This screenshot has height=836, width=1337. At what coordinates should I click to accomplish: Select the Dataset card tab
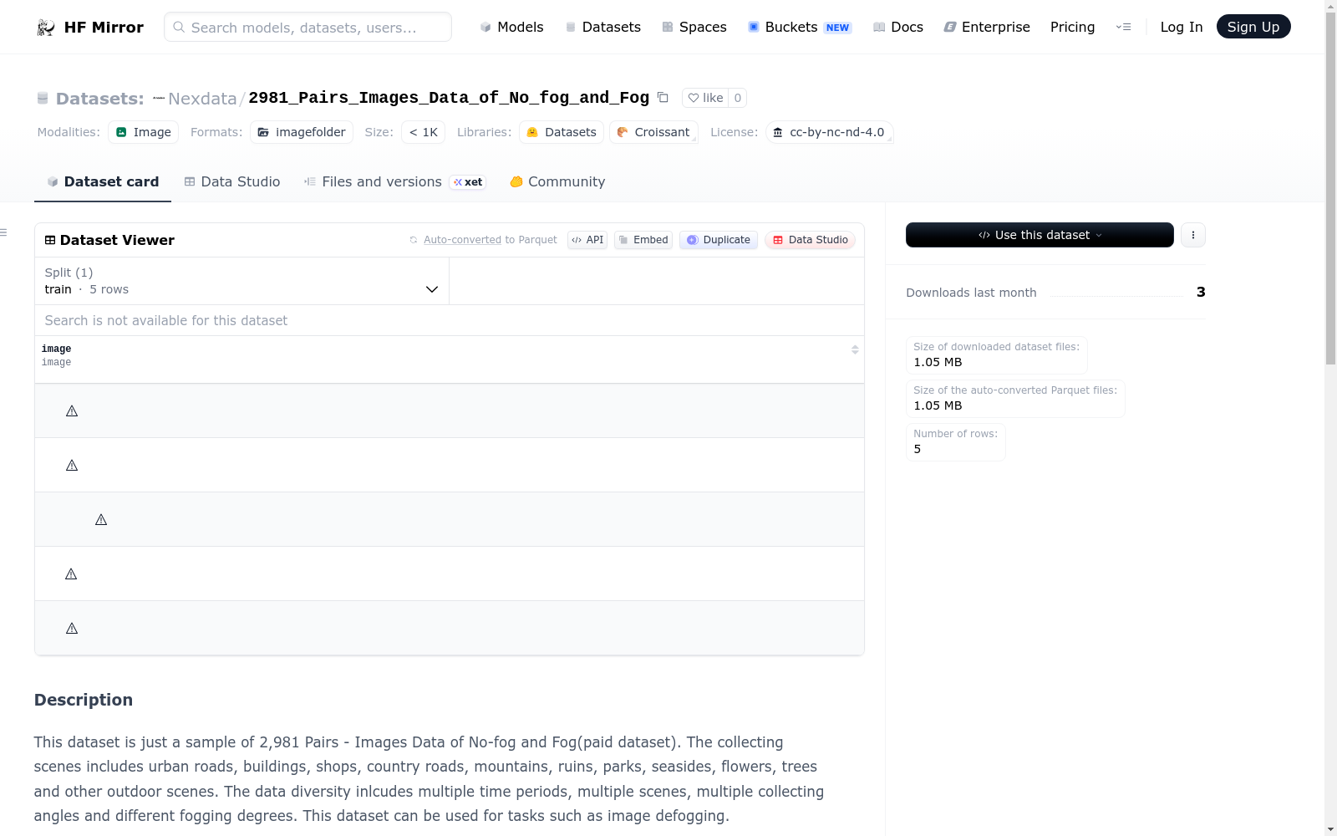103,181
